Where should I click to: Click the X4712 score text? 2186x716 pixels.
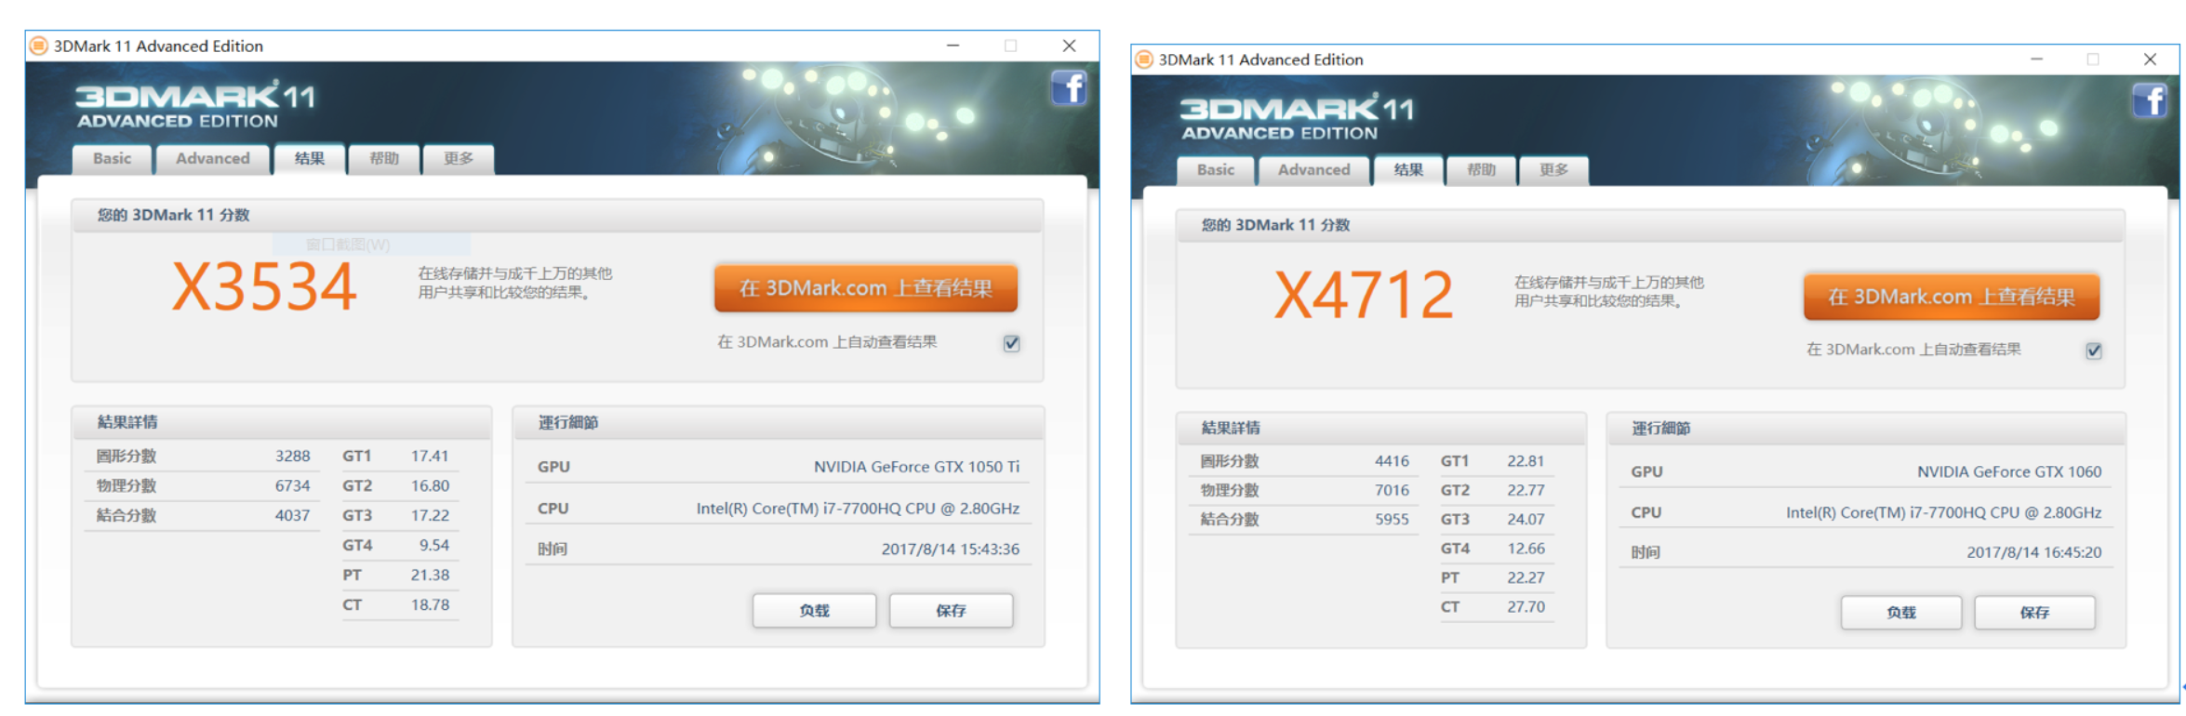(x=1364, y=296)
